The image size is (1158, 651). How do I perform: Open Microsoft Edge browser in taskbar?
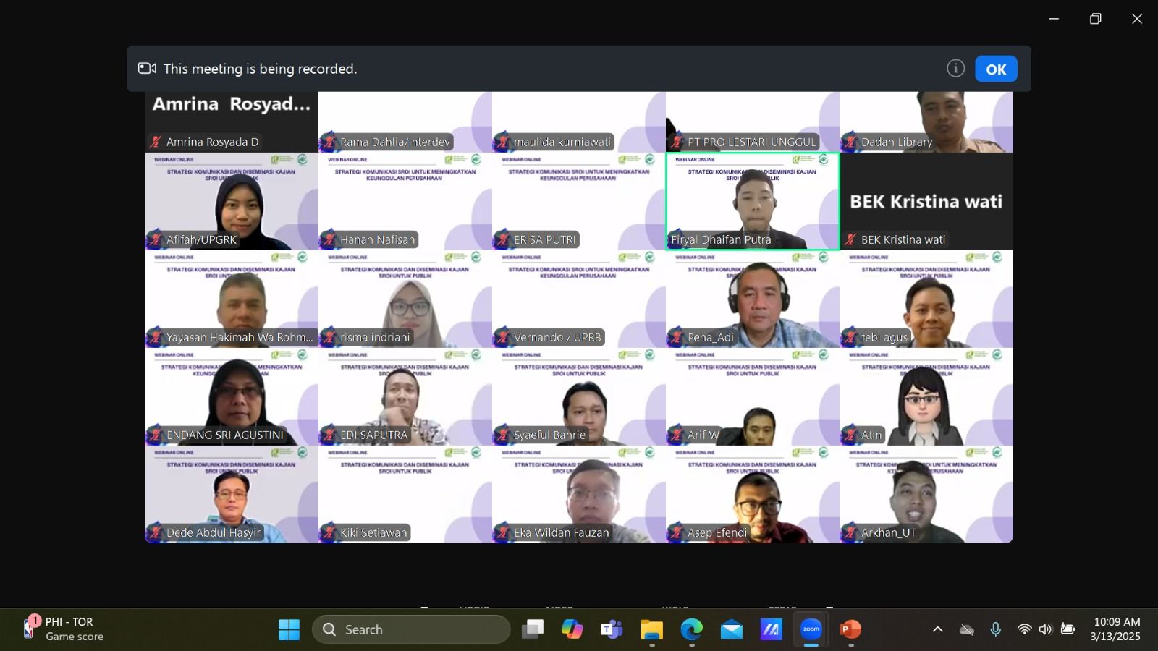691,629
